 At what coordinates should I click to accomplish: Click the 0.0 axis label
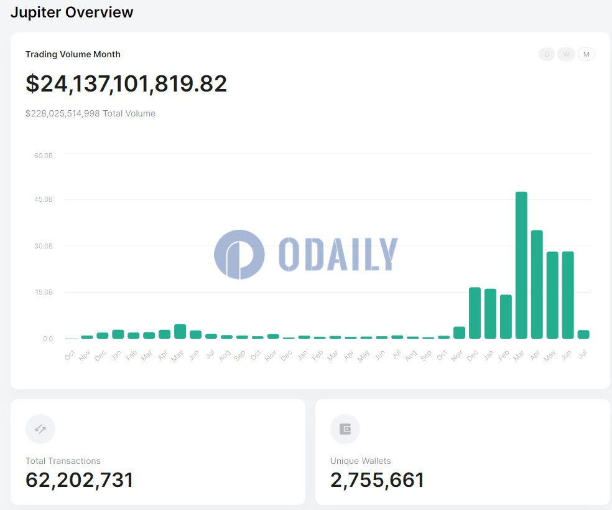(48, 339)
